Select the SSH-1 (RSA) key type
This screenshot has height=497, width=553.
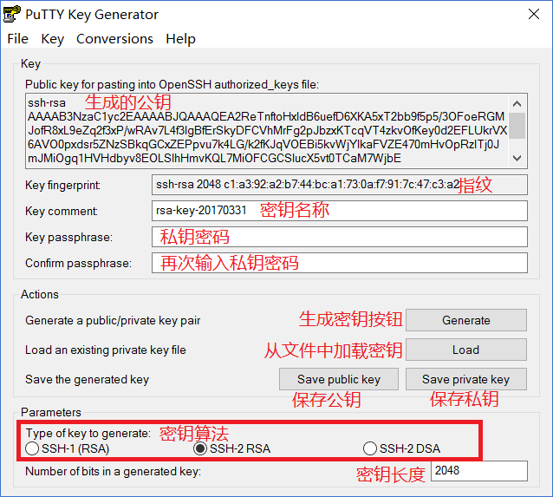33,448
